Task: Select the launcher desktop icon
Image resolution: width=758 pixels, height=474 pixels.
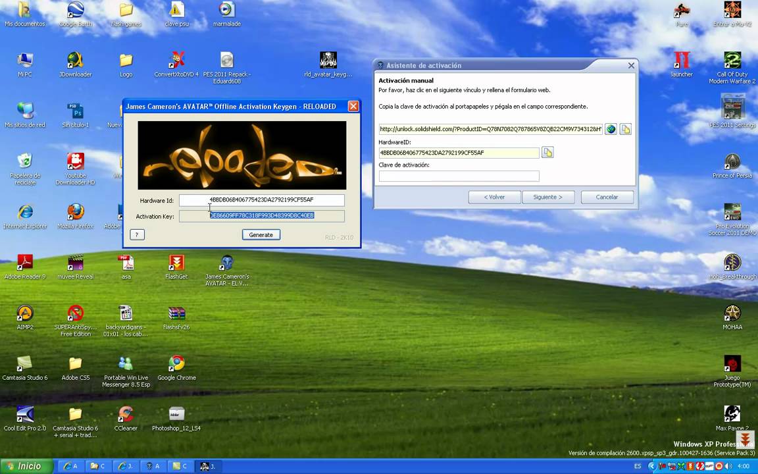Action: (x=682, y=65)
